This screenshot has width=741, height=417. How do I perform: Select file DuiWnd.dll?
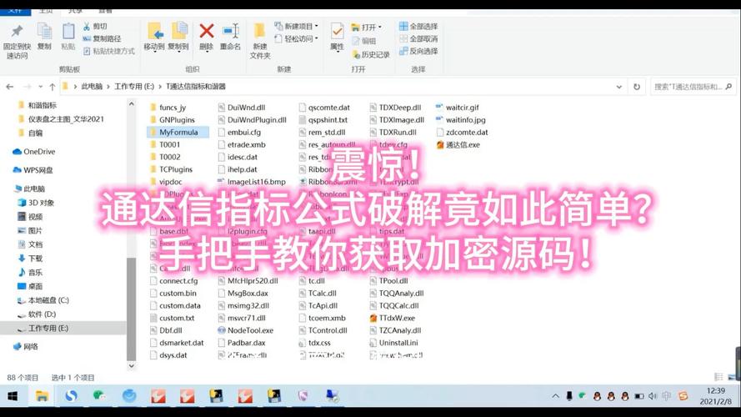point(241,108)
